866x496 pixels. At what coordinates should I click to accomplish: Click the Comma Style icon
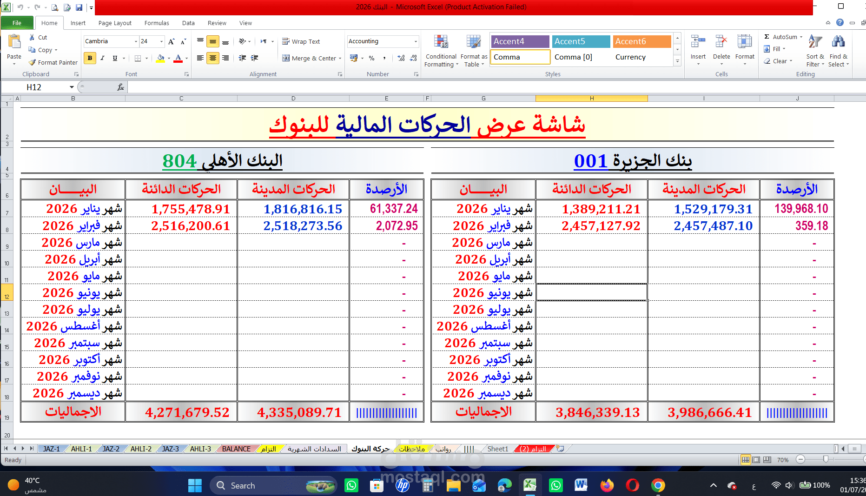tap(384, 58)
